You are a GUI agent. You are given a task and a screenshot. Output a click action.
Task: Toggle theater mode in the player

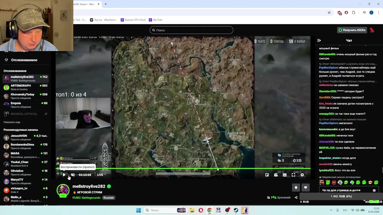(285, 175)
